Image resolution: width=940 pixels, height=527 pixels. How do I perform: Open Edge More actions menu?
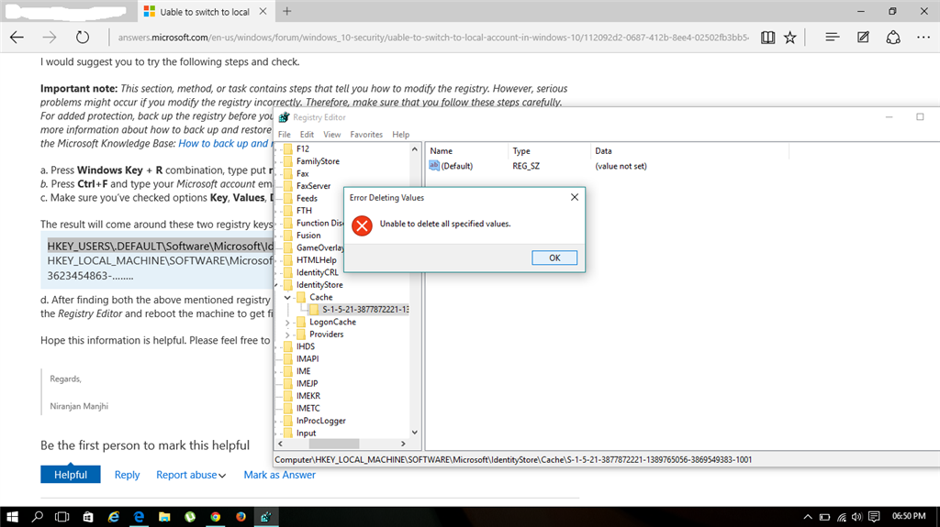tap(923, 38)
